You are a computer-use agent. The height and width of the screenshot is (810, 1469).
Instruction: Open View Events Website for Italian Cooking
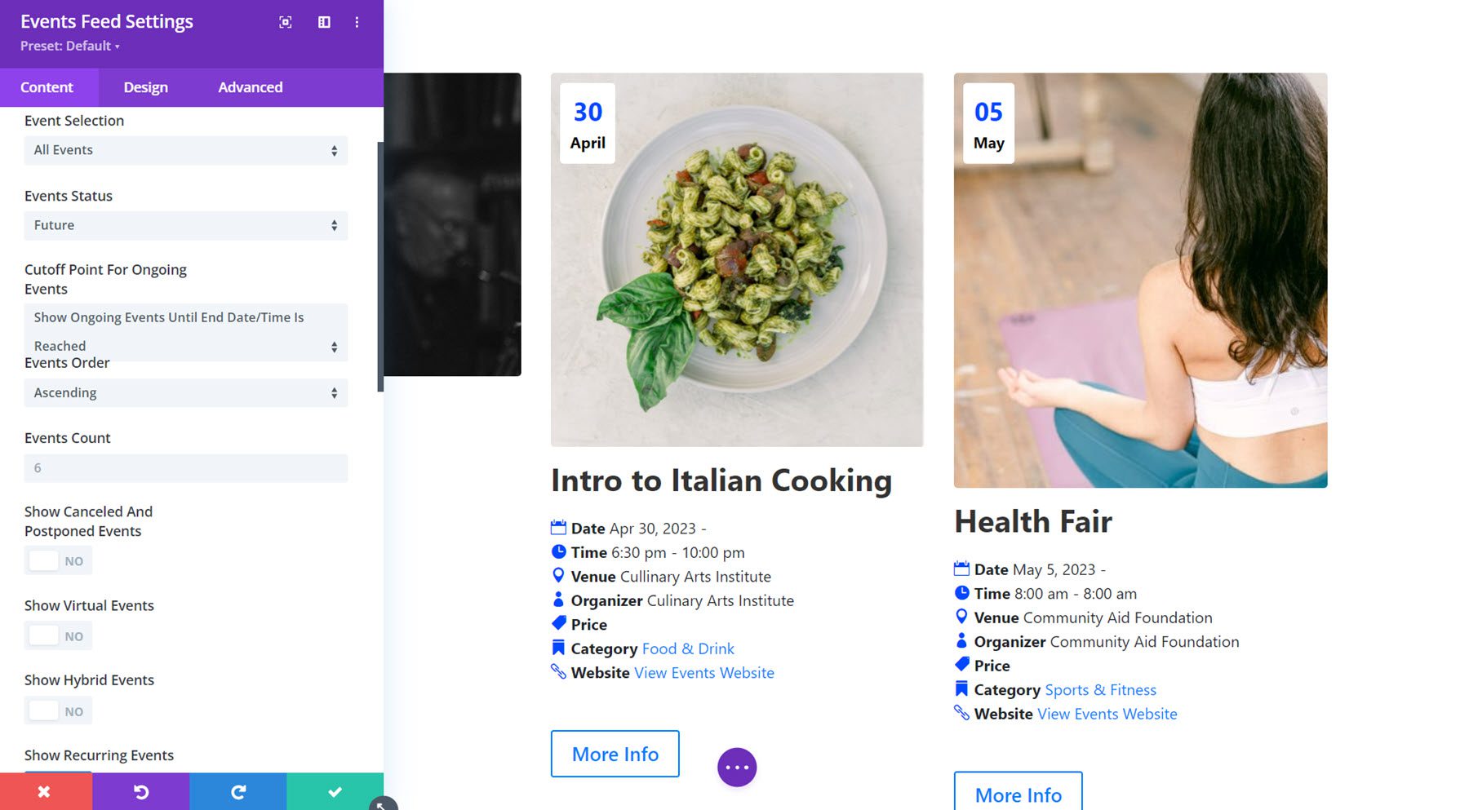pyautogui.click(x=703, y=672)
